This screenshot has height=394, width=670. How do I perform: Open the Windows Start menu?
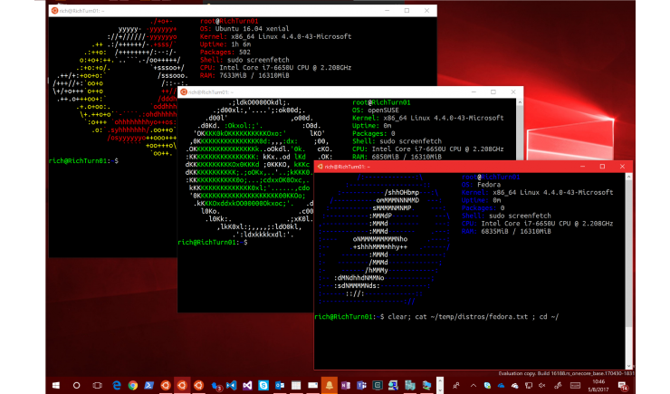pyautogui.click(x=53, y=385)
